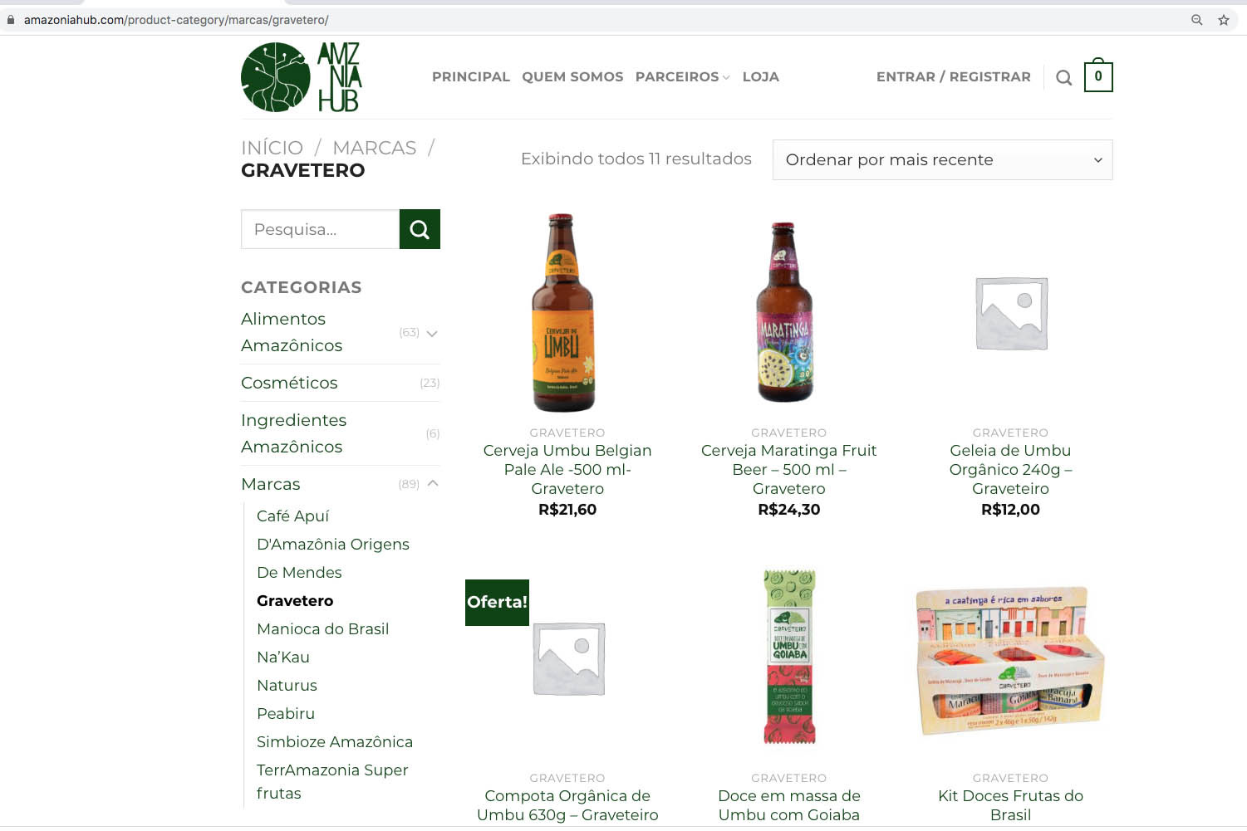Click the browser zoom magnifier icon
The height and width of the screenshot is (831, 1247).
click(x=1197, y=20)
